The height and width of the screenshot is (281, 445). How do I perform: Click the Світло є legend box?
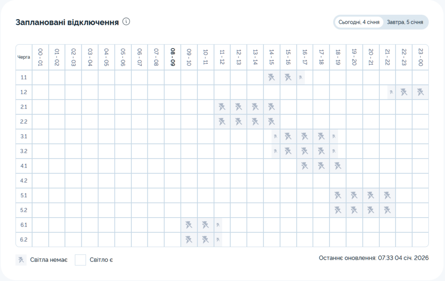click(80, 260)
